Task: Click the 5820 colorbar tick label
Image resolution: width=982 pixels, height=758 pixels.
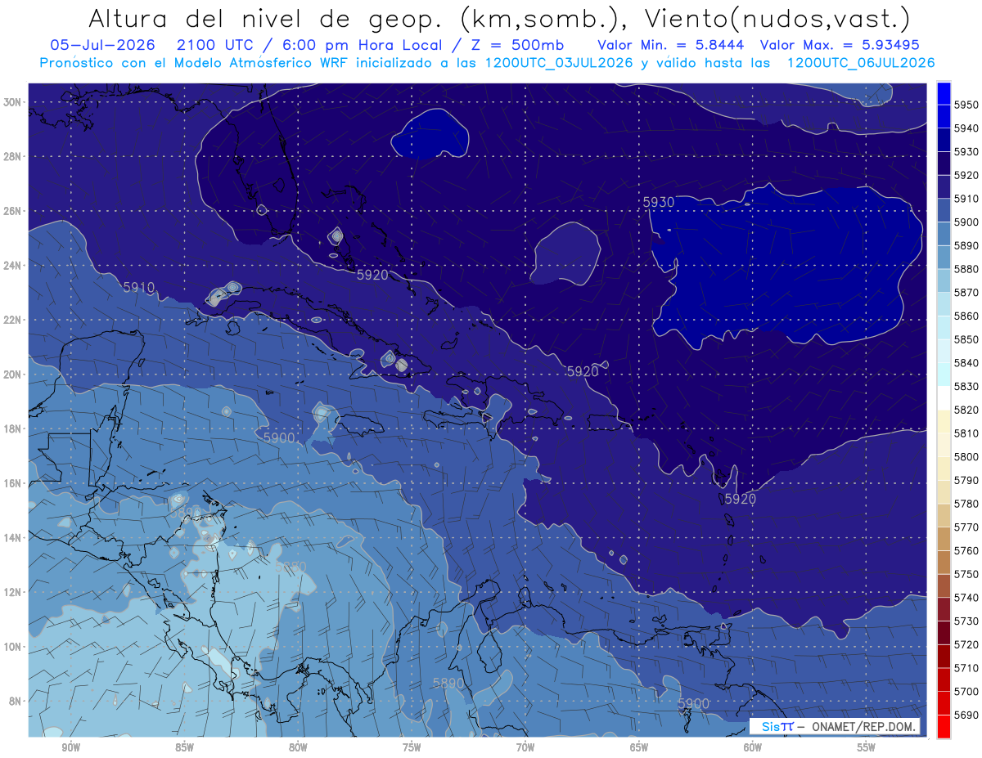Action: pos(966,410)
